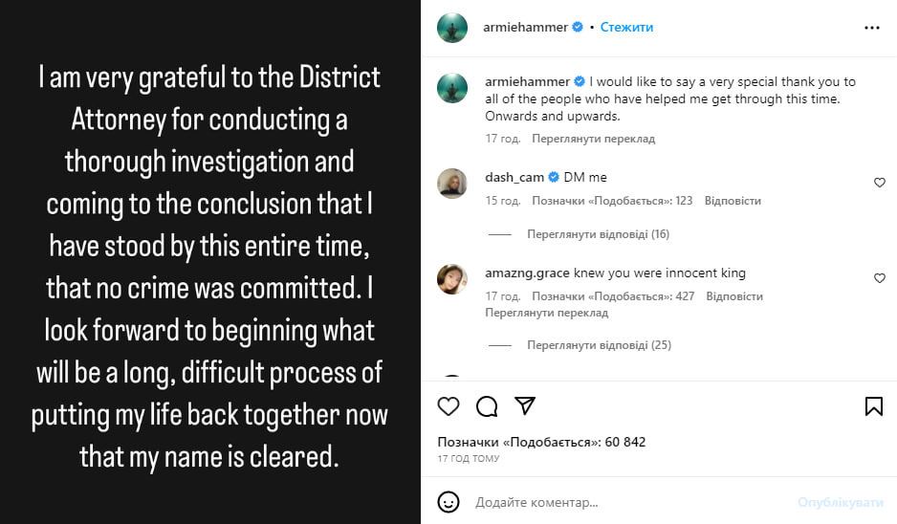Show translation of the post caption
897x524 pixels.
(x=593, y=139)
